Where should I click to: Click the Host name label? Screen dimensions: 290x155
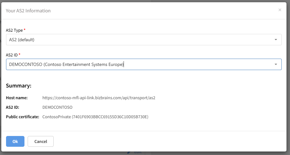(x=17, y=98)
